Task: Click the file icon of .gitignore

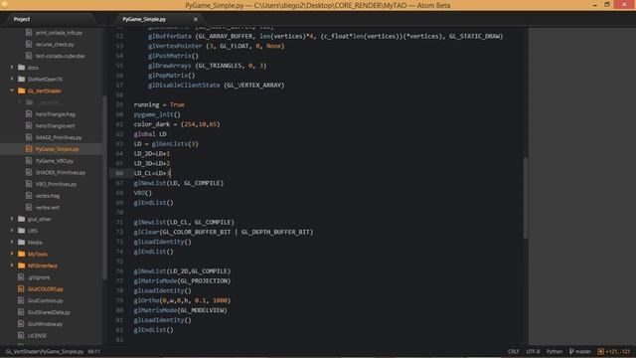Action: [21, 277]
